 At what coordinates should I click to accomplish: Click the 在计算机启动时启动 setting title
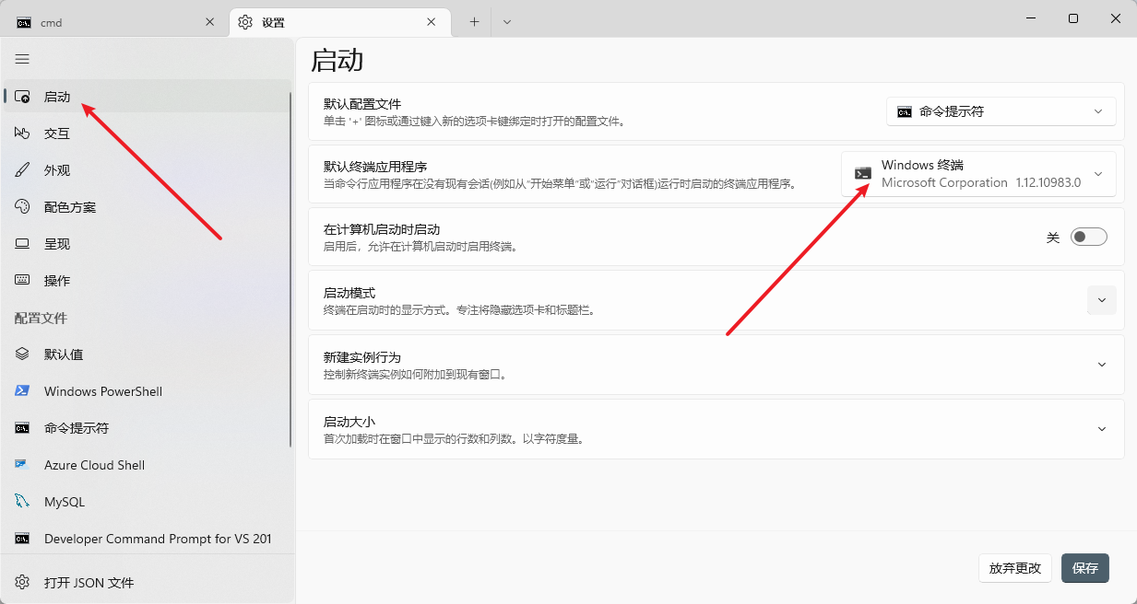(x=382, y=229)
